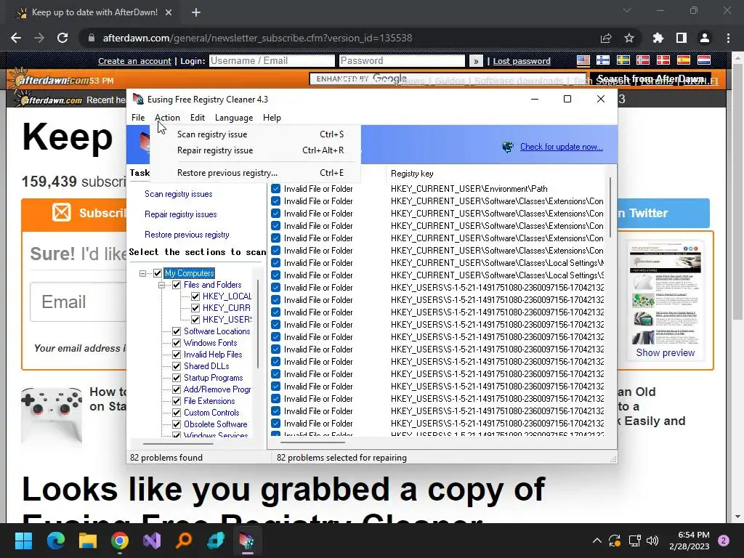Toggle Chrome side panel icon
744x558 pixels.
coord(682,38)
